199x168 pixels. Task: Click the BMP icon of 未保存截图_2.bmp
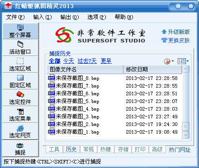coord(52,124)
